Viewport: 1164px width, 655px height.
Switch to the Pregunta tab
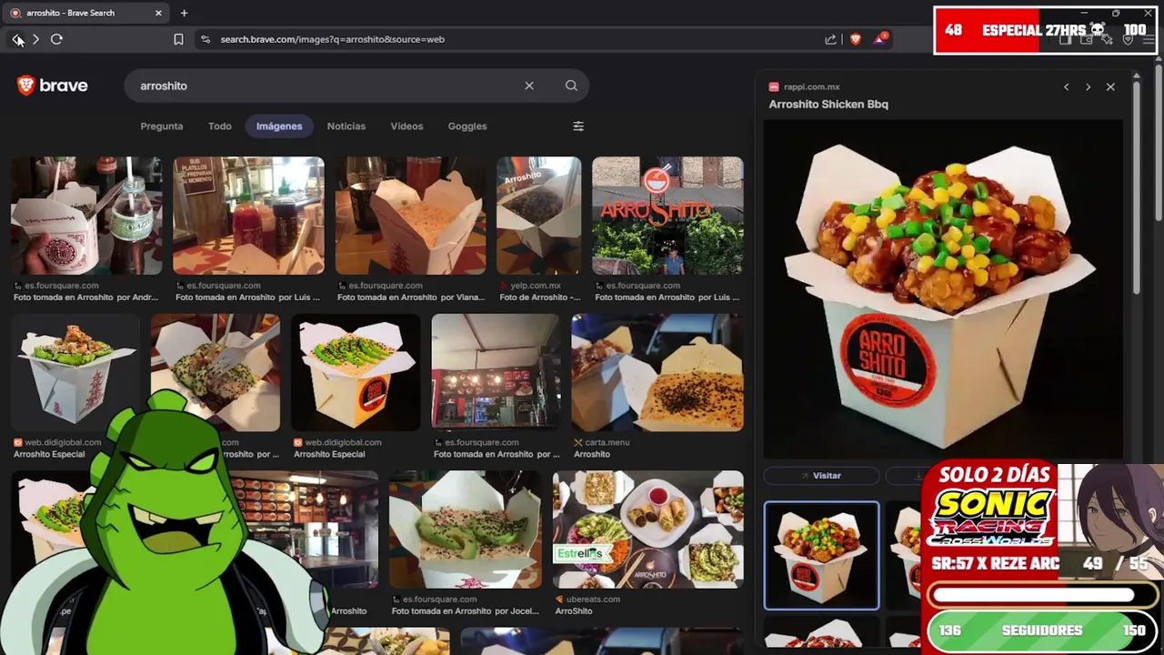(161, 126)
